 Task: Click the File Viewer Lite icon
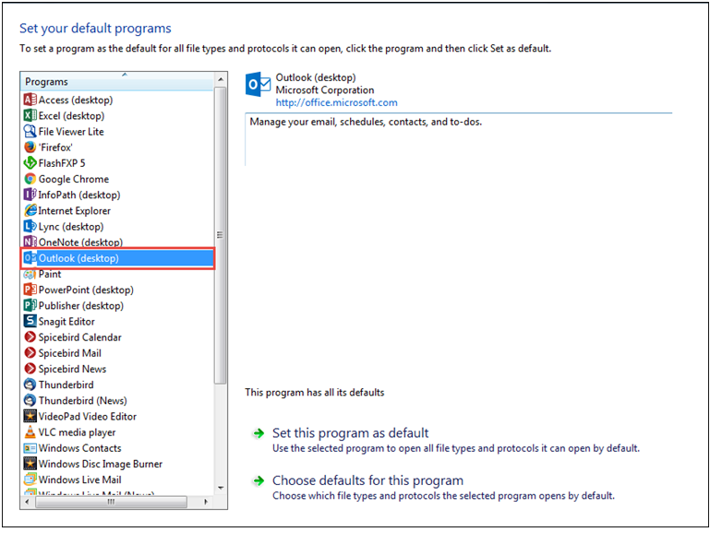click(x=30, y=131)
